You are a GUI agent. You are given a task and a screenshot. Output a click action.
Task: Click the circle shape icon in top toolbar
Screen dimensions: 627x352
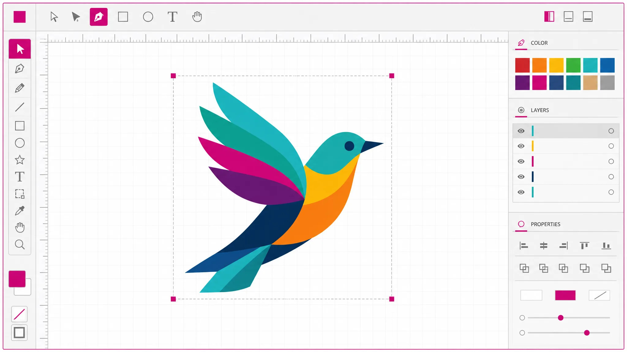pos(148,17)
